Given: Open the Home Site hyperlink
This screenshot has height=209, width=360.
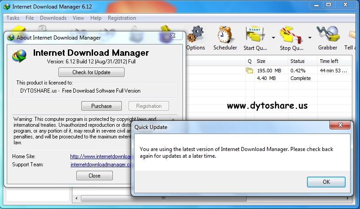Looking at the screenshot, I should click(101, 156).
